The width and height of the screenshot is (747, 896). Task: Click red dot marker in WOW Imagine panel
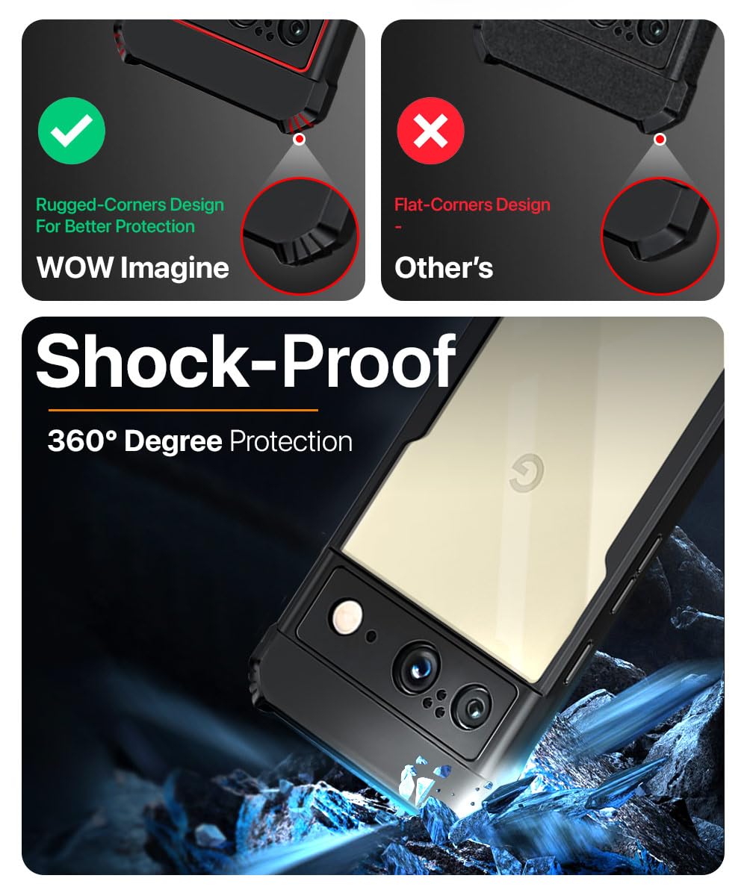[x=300, y=139]
